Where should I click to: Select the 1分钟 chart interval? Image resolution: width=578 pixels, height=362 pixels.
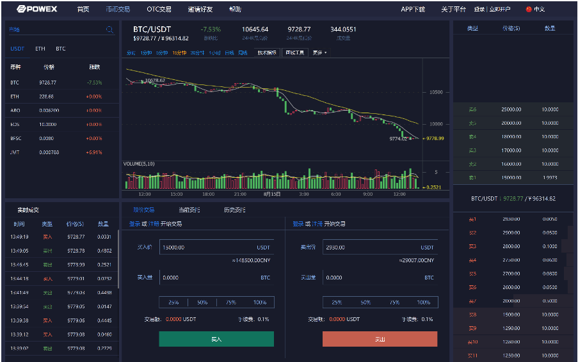(146, 53)
